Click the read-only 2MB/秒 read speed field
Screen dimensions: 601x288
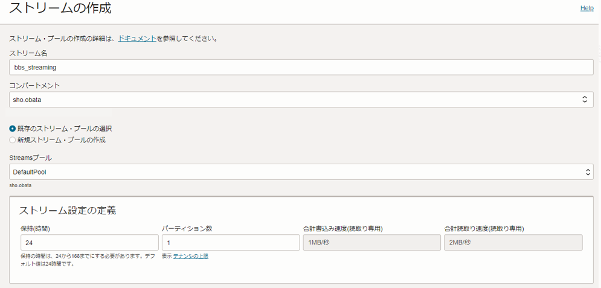coord(513,243)
